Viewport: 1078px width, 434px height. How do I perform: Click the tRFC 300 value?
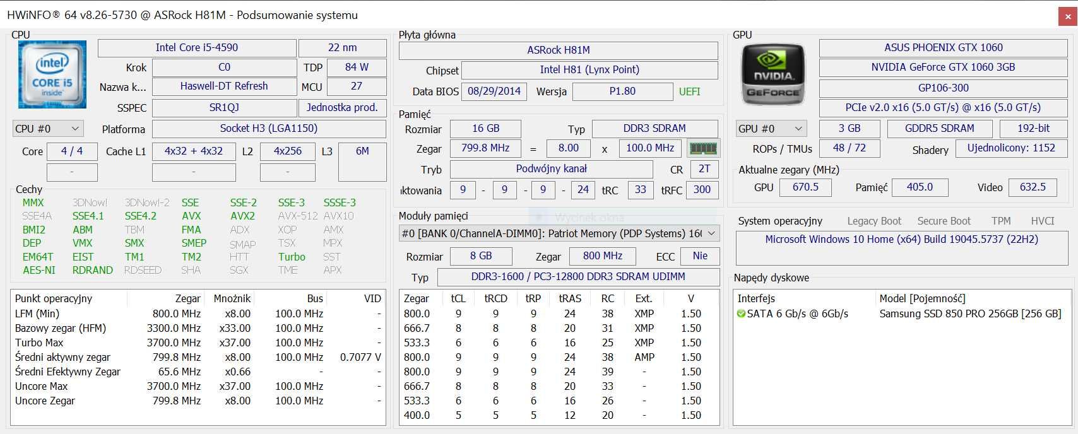click(702, 190)
